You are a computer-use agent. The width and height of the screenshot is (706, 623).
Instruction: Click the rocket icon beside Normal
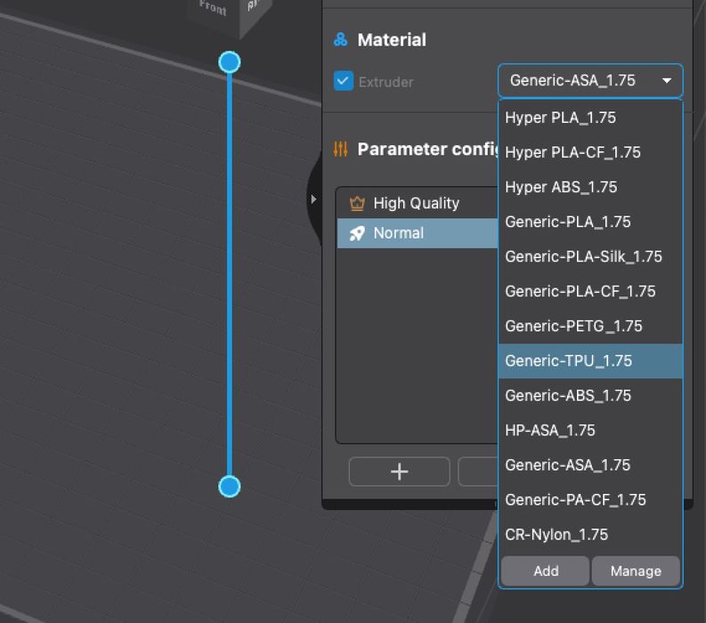point(357,233)
